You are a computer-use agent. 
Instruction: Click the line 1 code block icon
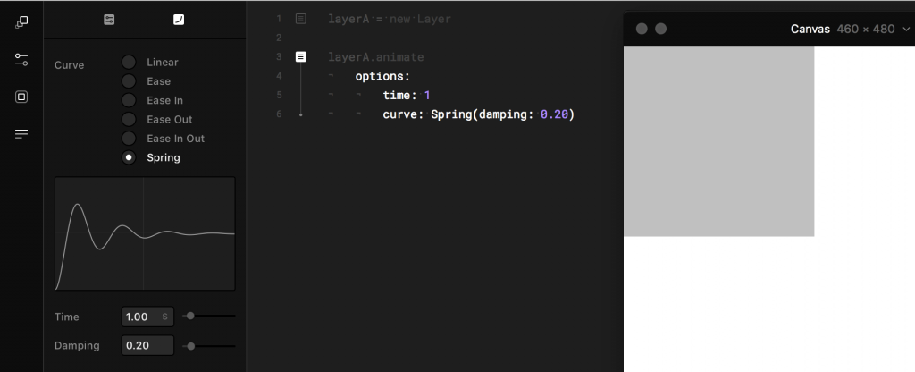300,19
